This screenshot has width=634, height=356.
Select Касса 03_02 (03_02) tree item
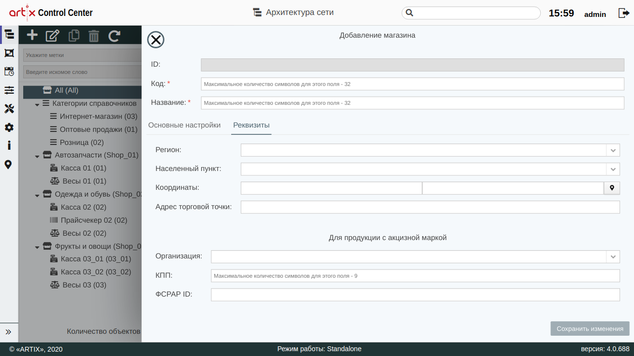tap(96, 272)
